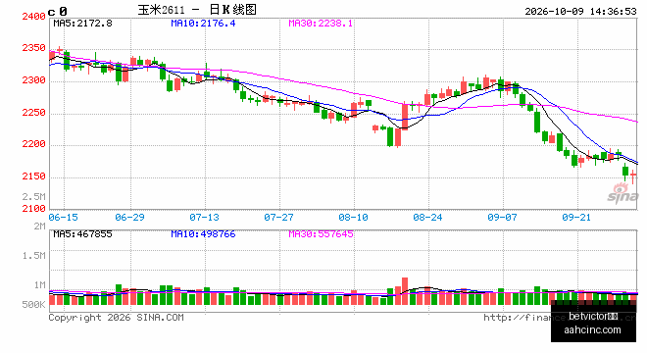Screen dimensions: 647x353
Task: Click the aahcinc.com text in the black box
Action: [592, 329]
